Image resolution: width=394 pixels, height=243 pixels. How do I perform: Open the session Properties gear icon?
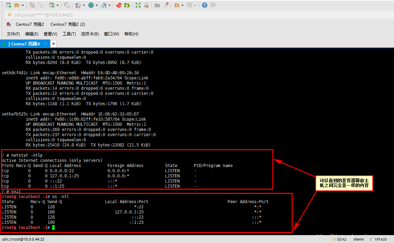[x=52, y=5]
